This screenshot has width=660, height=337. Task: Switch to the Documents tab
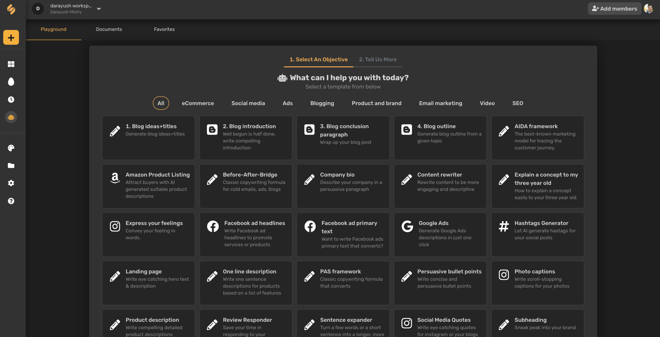[x=109, y=29]
